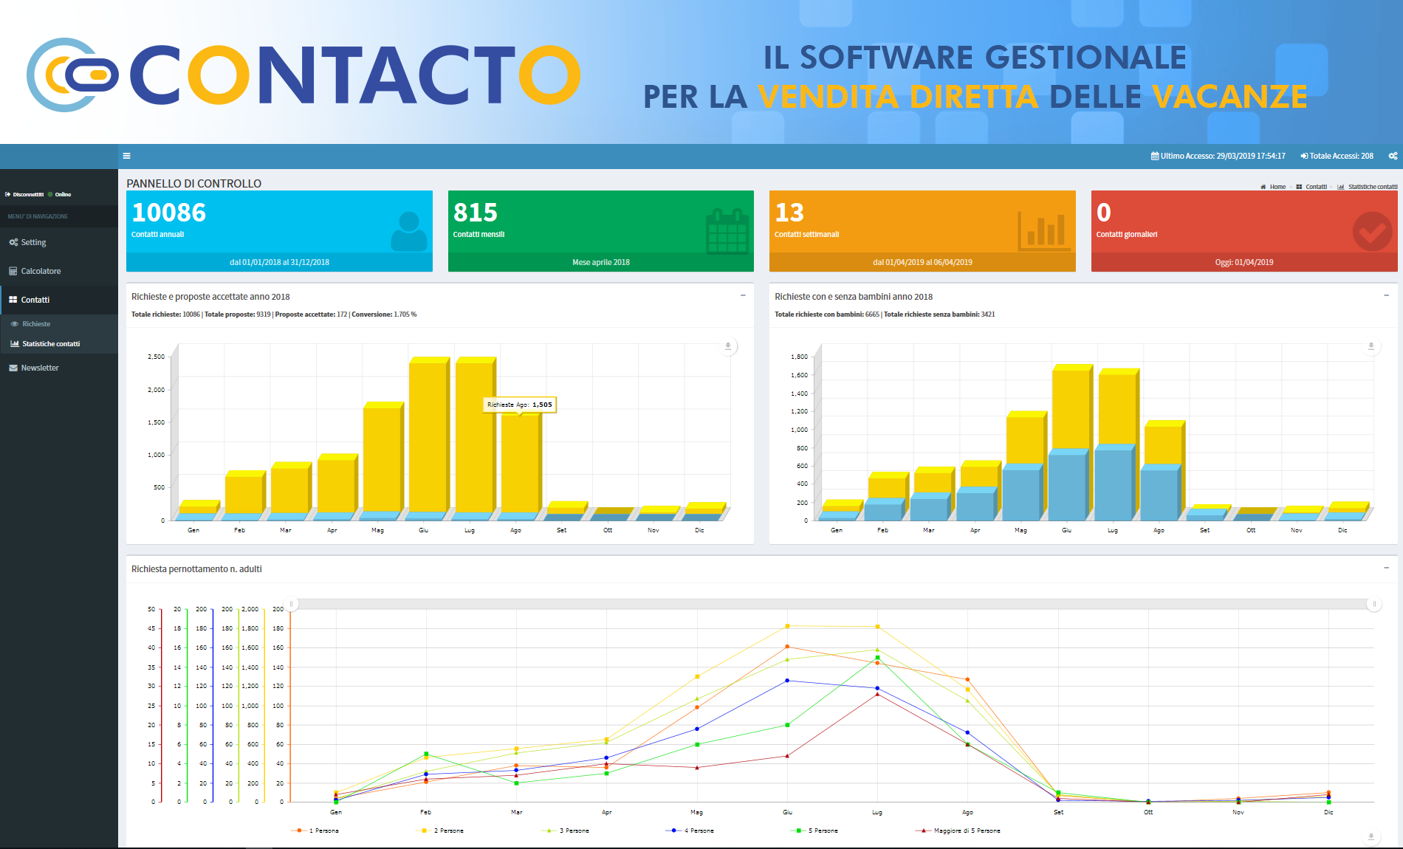Click the Oggi: 01/04/2019 card footer
This screenshot has height=849, width=1403.
pos(1244,262)
